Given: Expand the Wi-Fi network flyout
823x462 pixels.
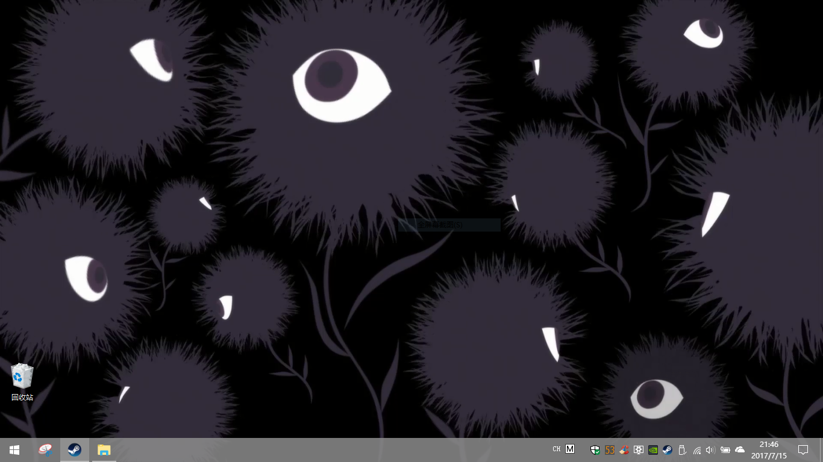Looking at the screenshot, I should pyautogui.click(x=697, y=449).
